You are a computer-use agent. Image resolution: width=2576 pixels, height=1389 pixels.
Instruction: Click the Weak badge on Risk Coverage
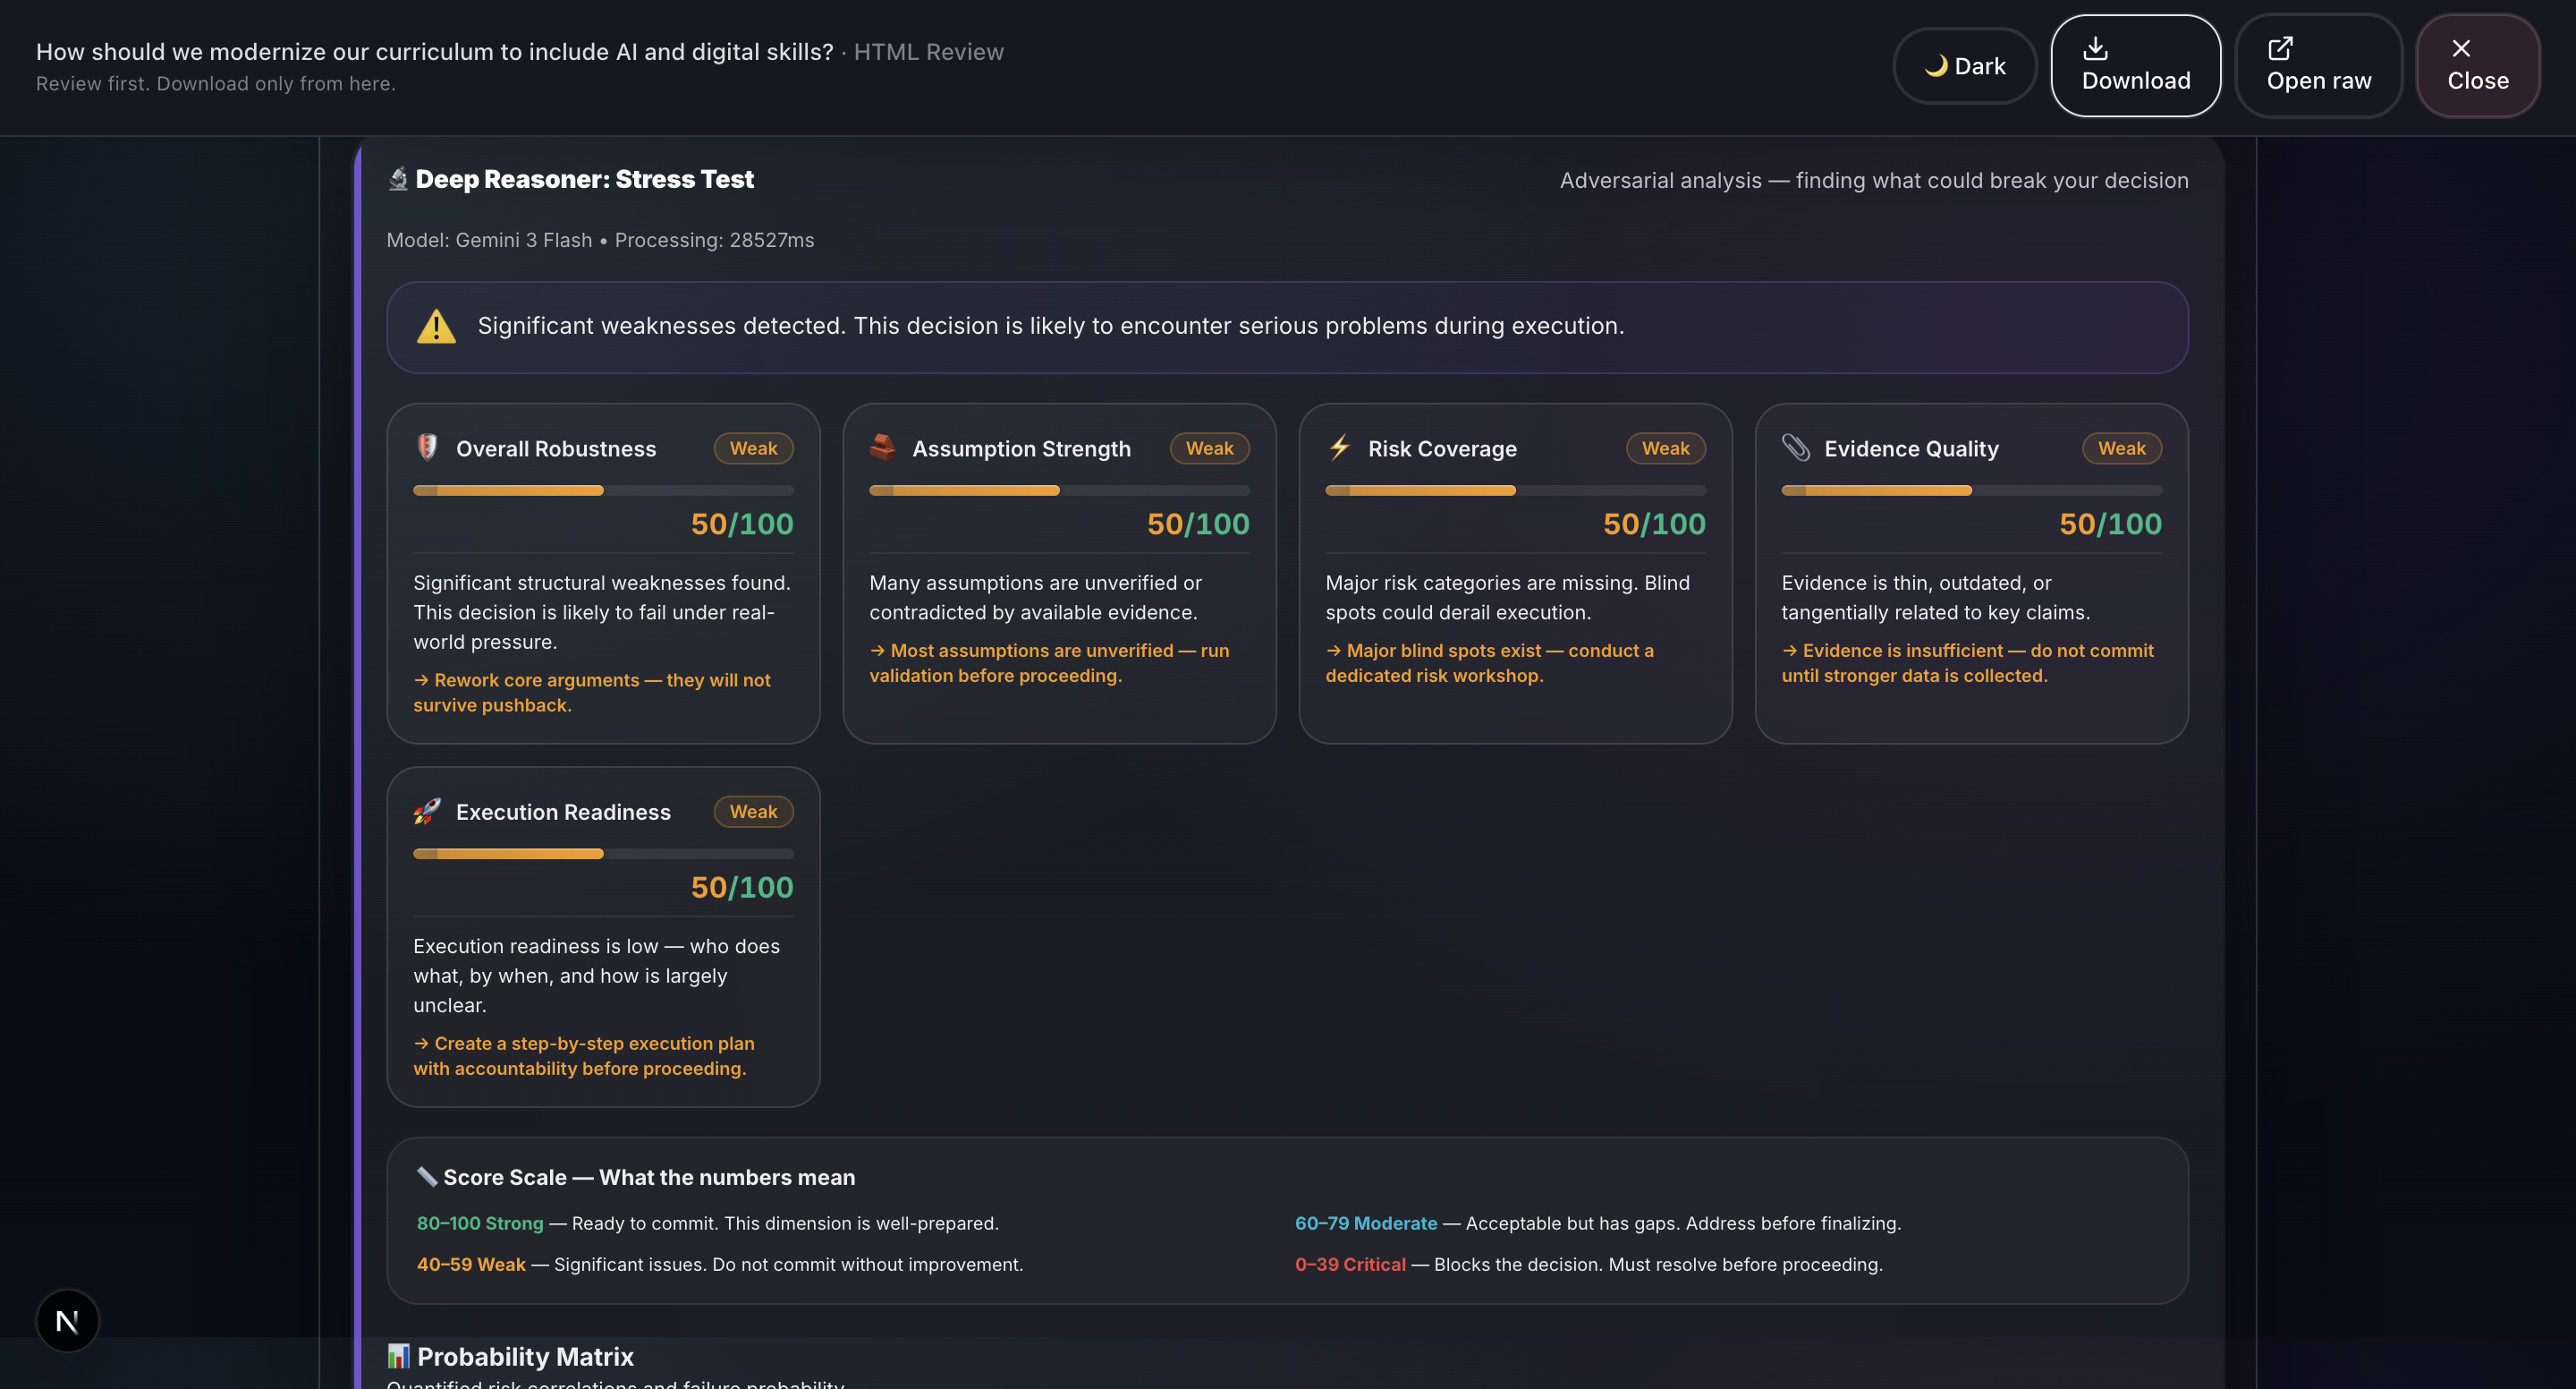1665,448
